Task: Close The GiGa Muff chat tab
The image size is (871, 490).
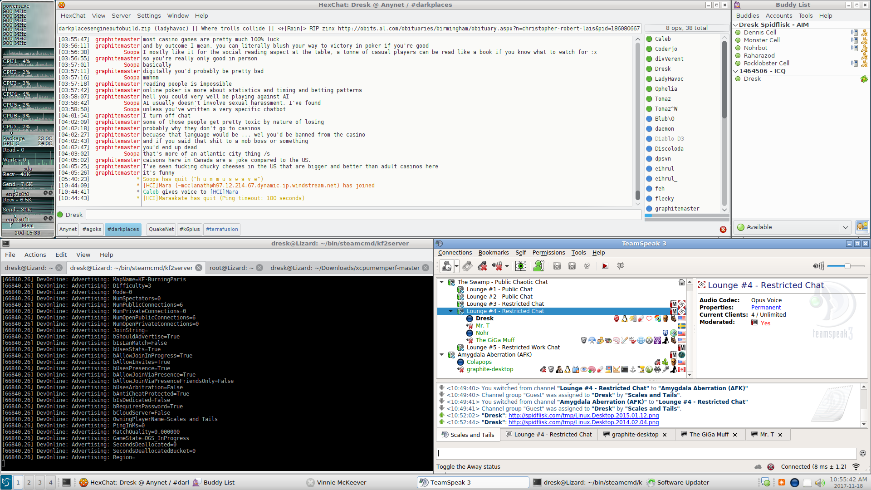Action: [x=735, y=435]
